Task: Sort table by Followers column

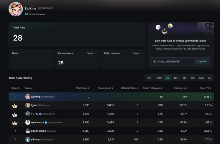Action: click(181, 88)
